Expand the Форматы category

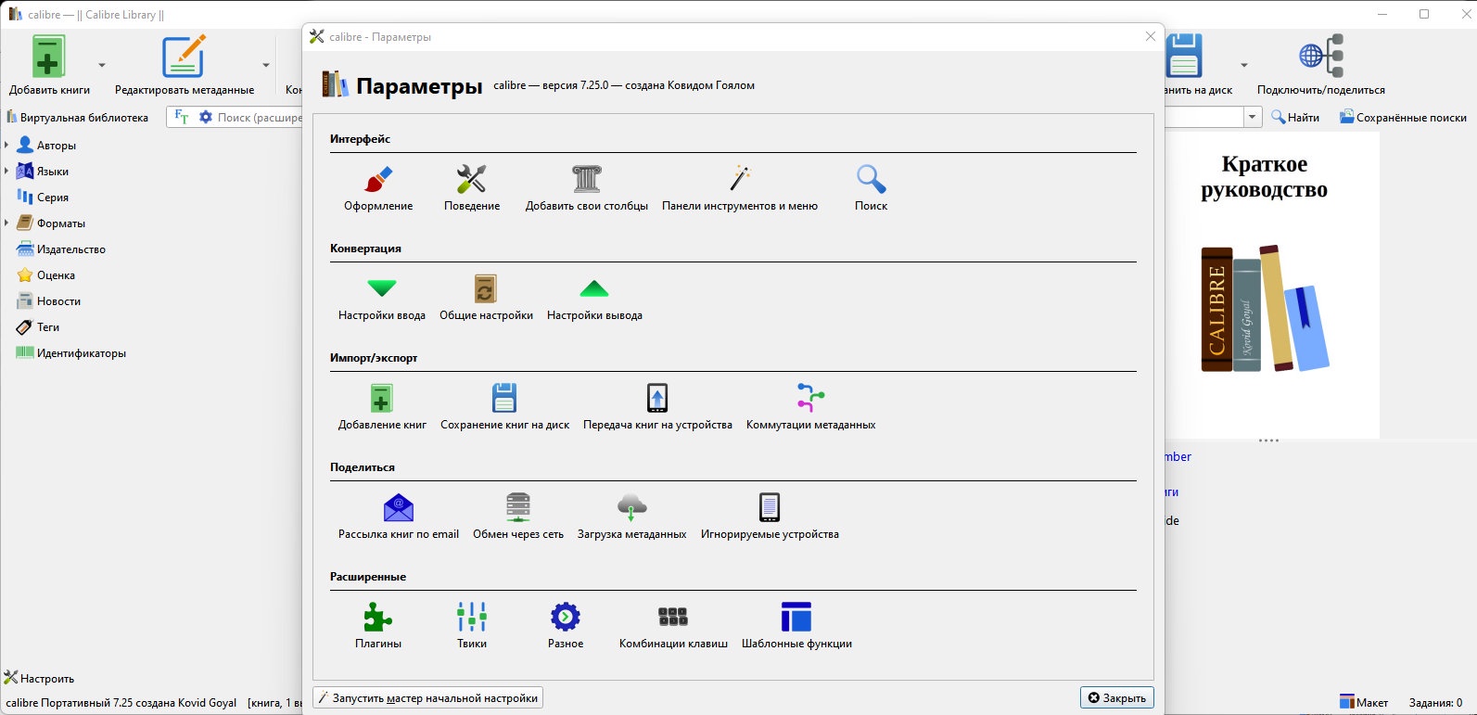click(x=6, y=223)
